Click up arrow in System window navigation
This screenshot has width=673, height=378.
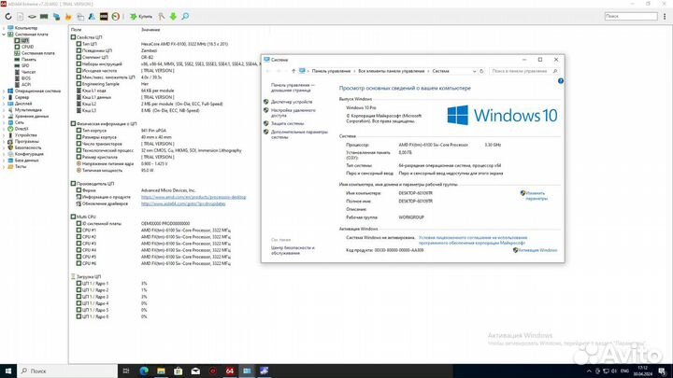(x=294, y=71)
